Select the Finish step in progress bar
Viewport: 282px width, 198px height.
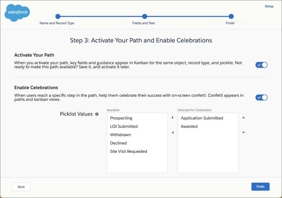[x=230, y=23]
